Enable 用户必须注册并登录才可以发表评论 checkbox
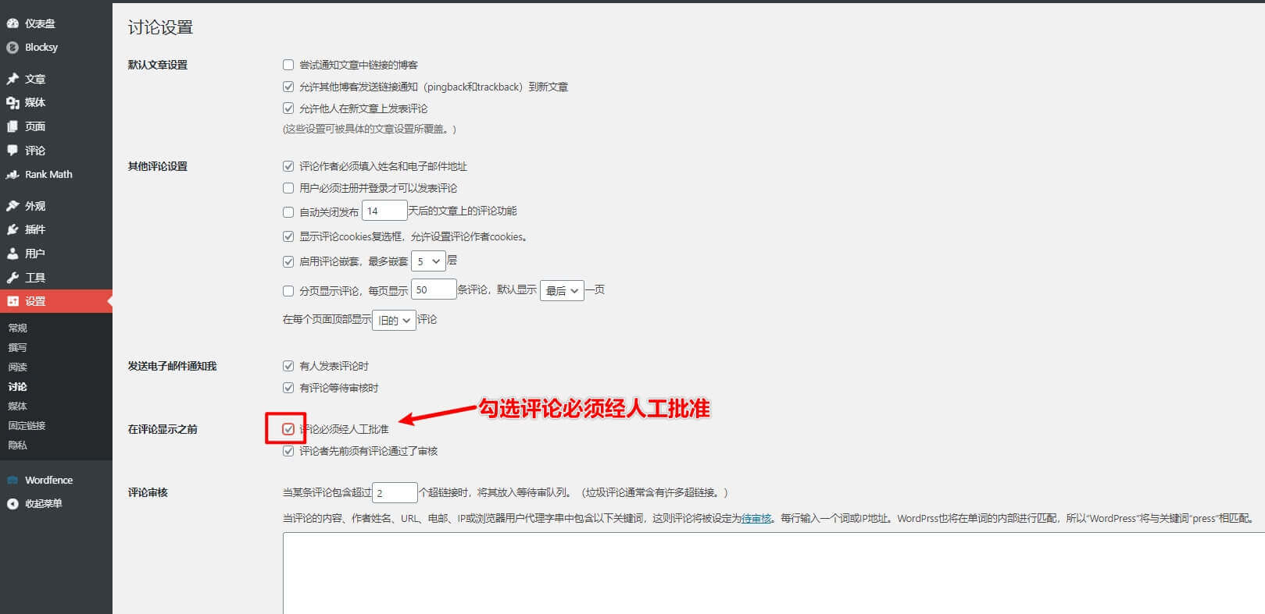 288,188
